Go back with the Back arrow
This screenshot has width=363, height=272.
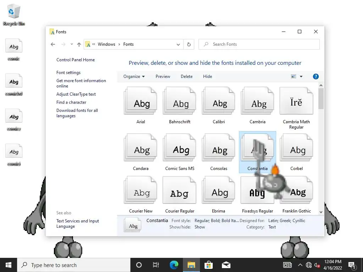[x=53, y=44]
